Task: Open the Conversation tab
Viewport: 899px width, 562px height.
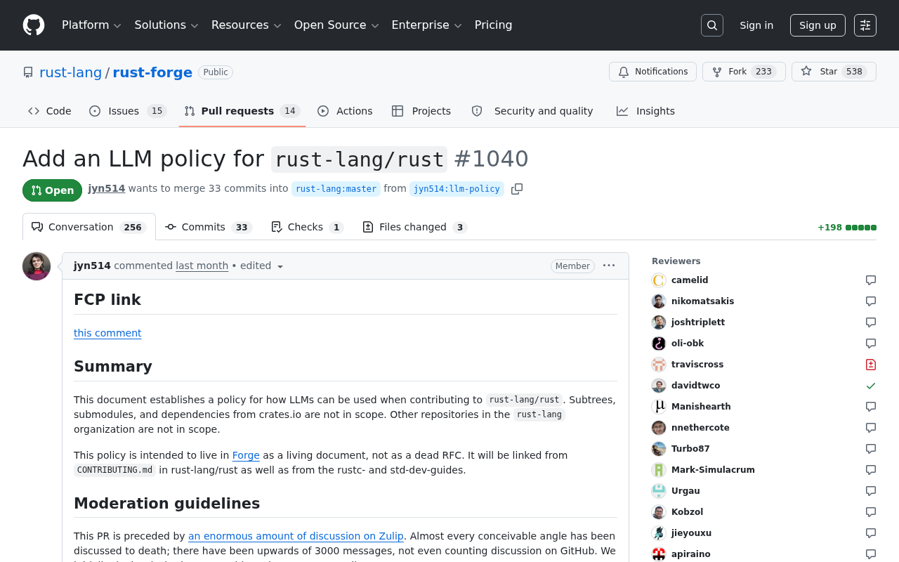Action: [89, 227]
